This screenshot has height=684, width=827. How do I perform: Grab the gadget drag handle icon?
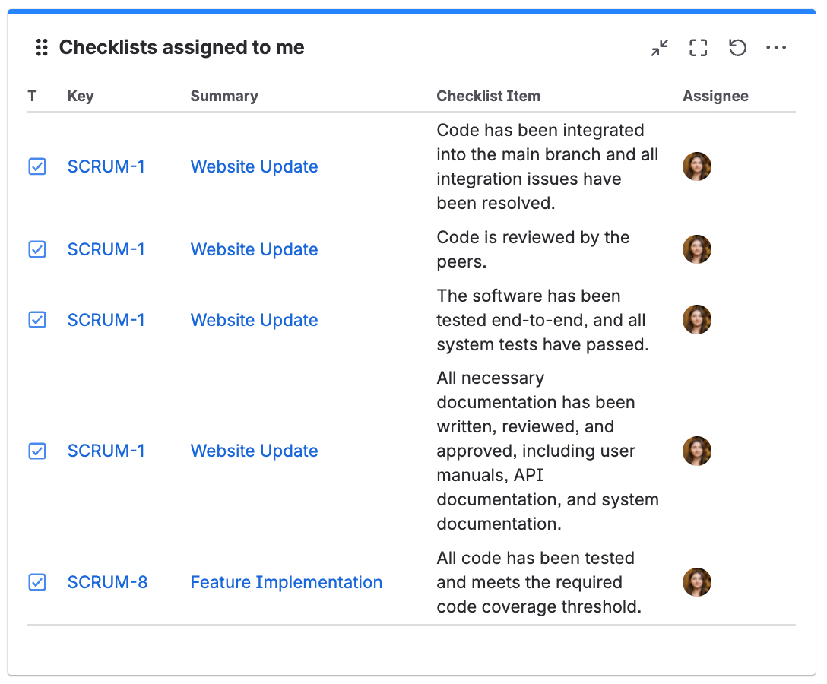pyautogui.click(x=42, y=47)
